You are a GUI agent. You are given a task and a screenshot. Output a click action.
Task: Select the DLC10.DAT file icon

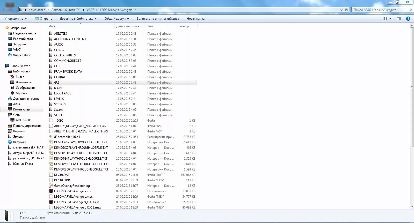[51, 175]
